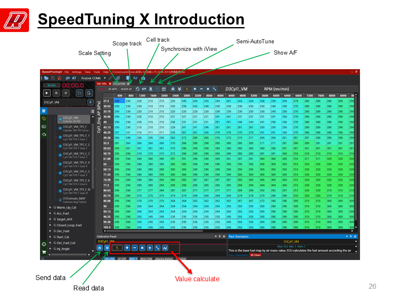Expand the G Dec_Fuel group
This screenshot has height=300, width=400.
pyautogui.click(x=50, y=231)
